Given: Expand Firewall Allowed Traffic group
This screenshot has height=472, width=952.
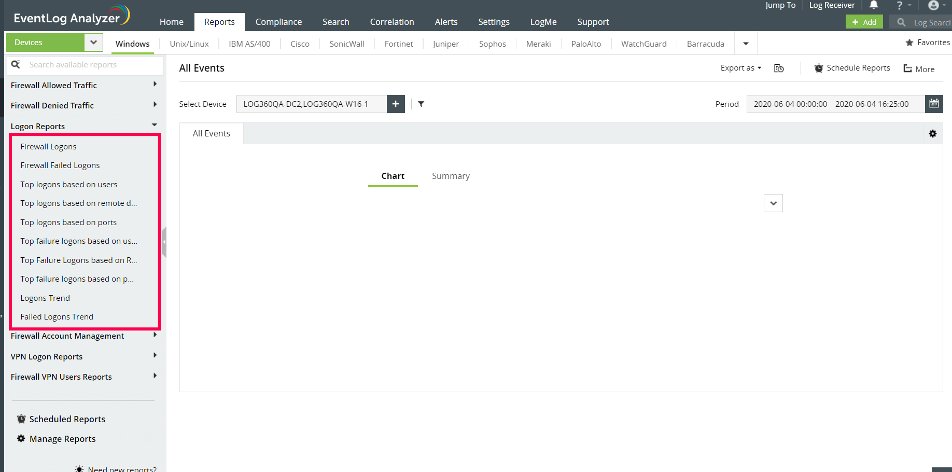Looking at the screenshot, I should point(155,84).
